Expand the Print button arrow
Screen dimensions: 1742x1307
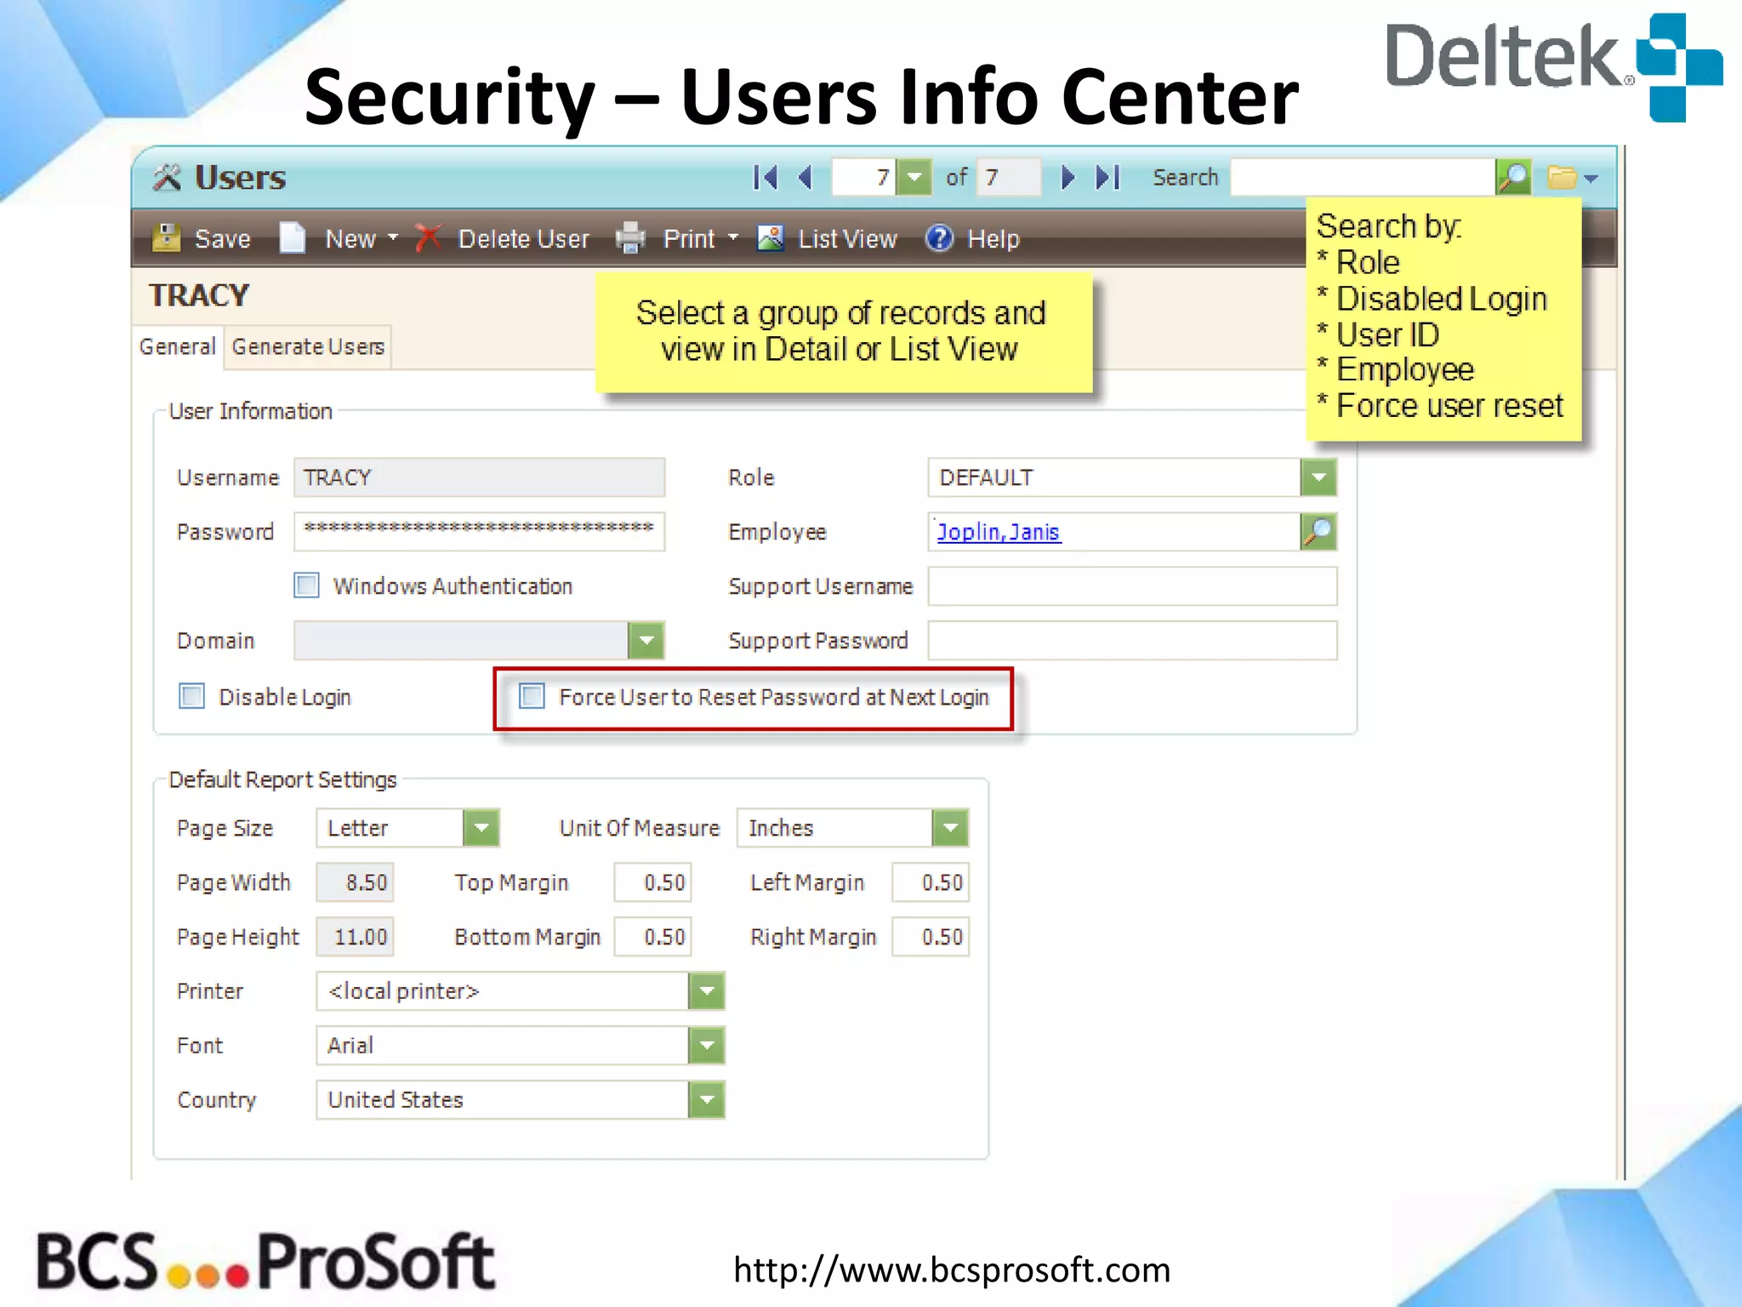[x=733, y=238]
